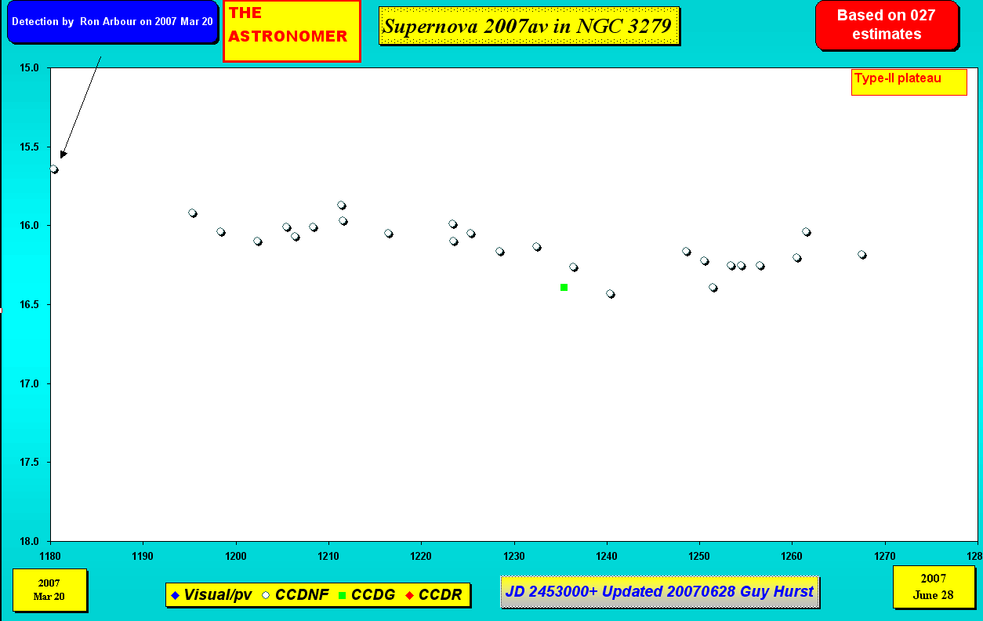Click the red 'Based on 027 estimates' box
The height and width of the screenshot is (621, 983).
click(886, 25)
